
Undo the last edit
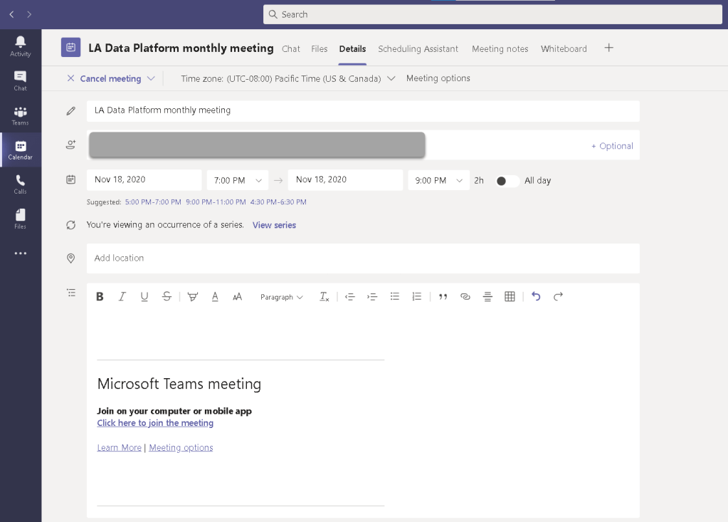click(x=536, y=297)
